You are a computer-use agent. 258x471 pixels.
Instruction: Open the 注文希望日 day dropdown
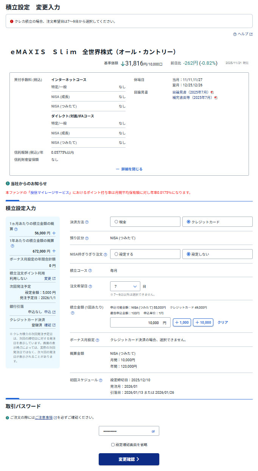125,286
